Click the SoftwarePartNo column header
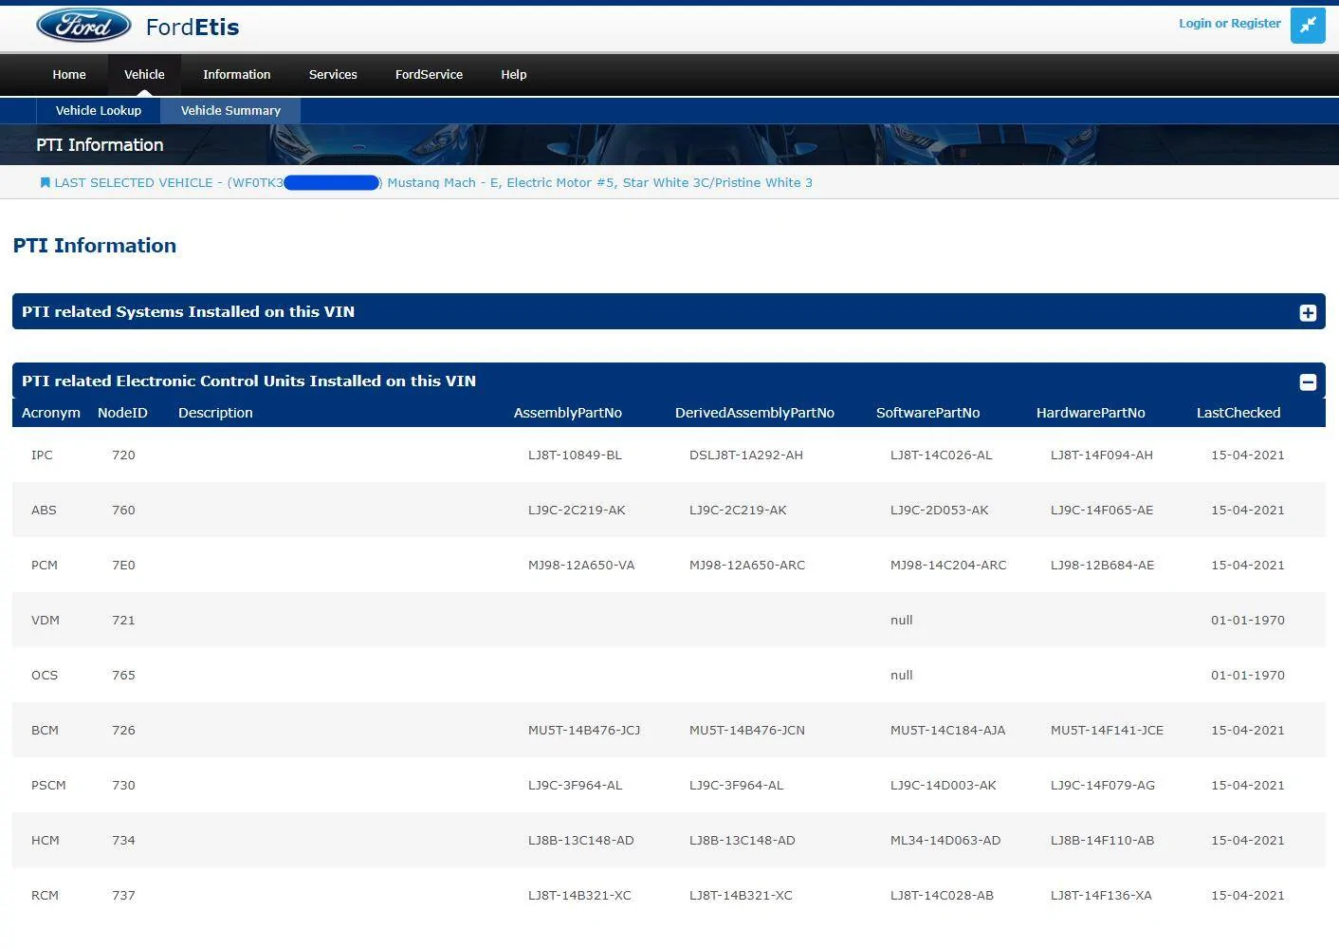Image resolution: width=1339 pixels, height=948 pixels. tap(928, 413)
